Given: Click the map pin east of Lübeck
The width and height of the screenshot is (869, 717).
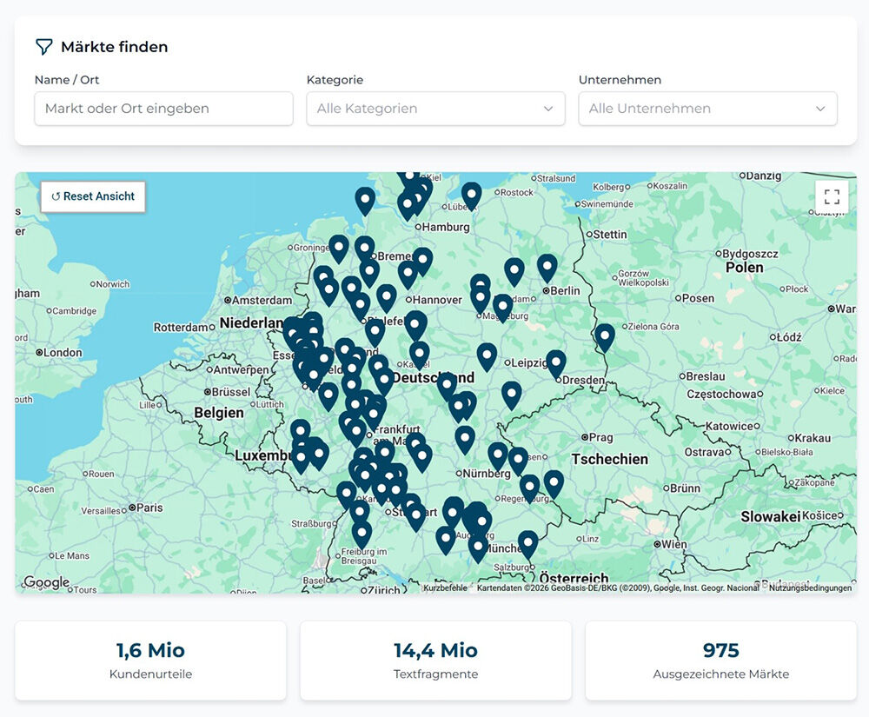Looking at the screenshot, I should (x=472, y=196).
